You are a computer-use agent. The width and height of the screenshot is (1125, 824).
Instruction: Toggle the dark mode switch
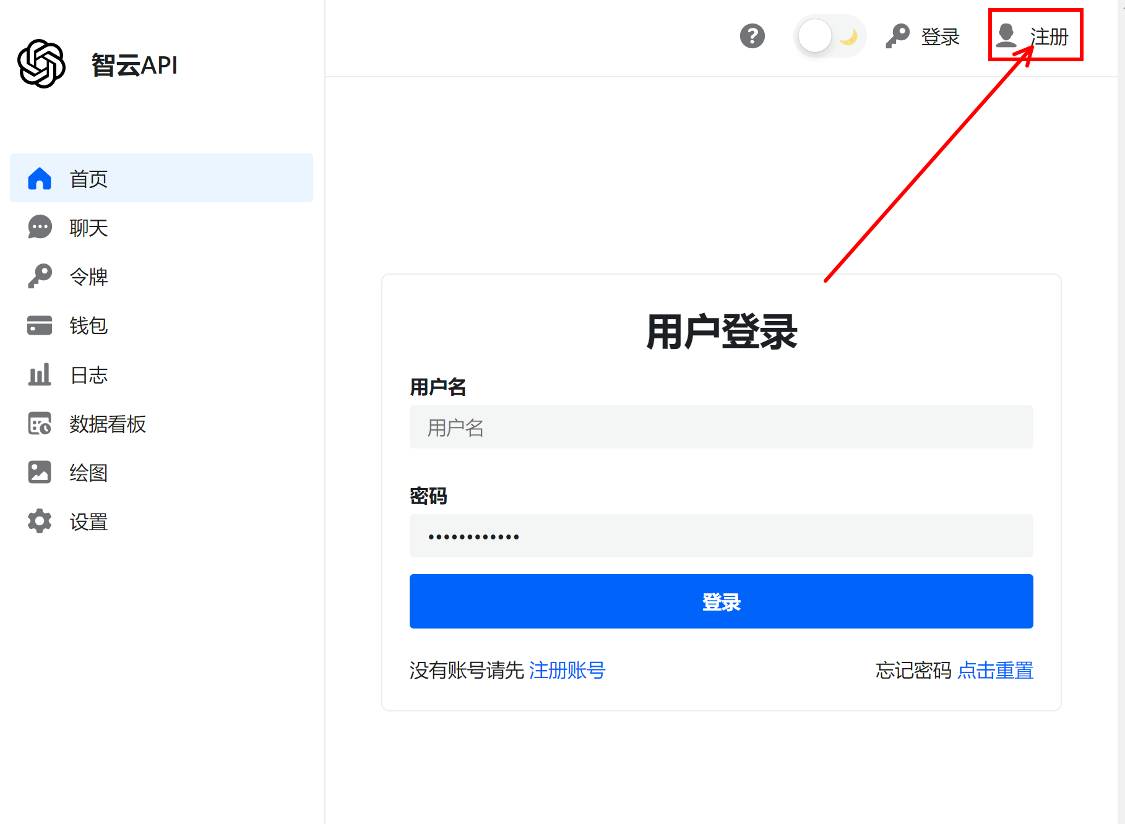coord(829,36)
